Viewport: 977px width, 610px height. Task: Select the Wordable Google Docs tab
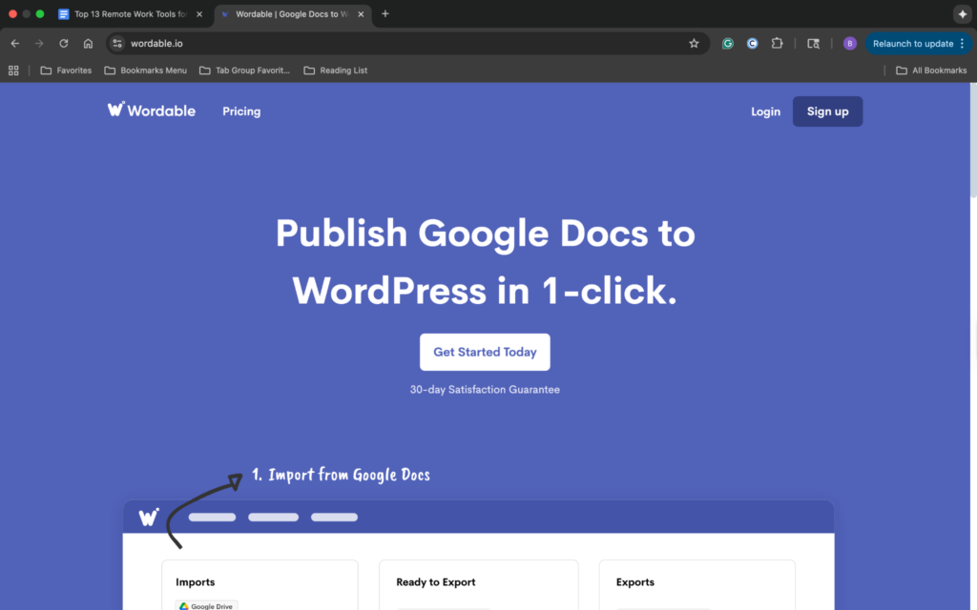pos(292,13)
